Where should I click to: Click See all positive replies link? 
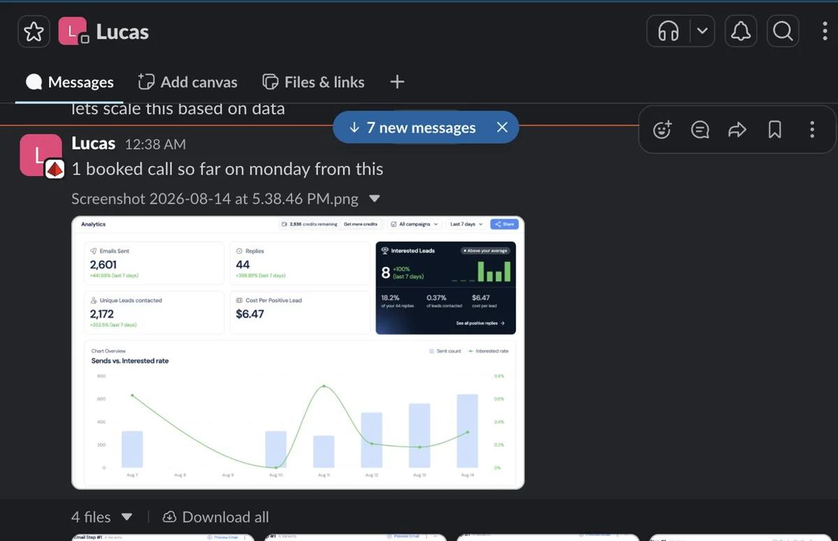(480, 323)
